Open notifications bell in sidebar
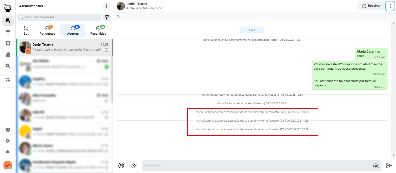Image resolution: width=396 pixels, height=173 pixels. [x=8, y=152]
